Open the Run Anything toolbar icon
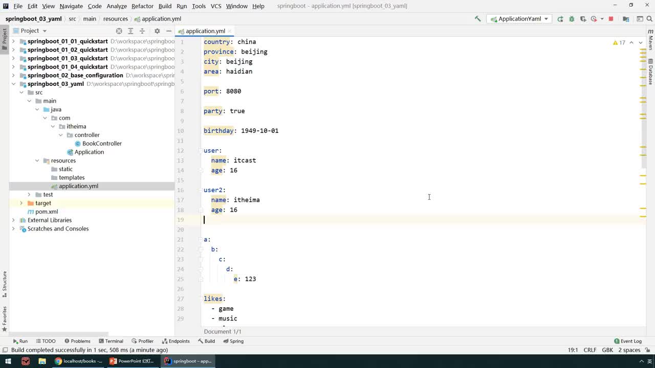Screen dimensions: 655x368 click(640, 19)
